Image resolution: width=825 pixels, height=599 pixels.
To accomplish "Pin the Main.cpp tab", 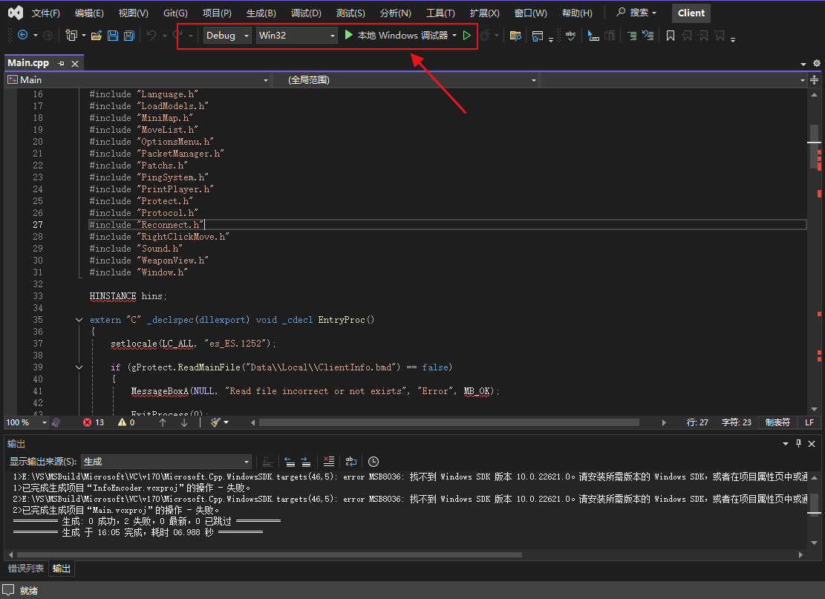I will 61,64.
